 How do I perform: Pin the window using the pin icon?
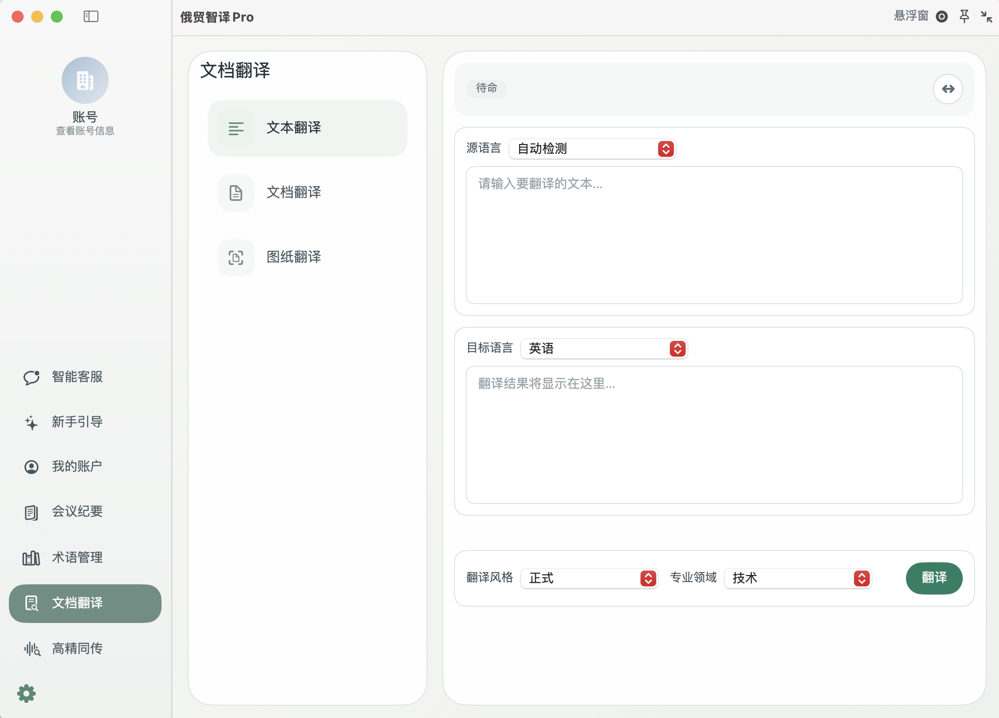tap(964, 16)
